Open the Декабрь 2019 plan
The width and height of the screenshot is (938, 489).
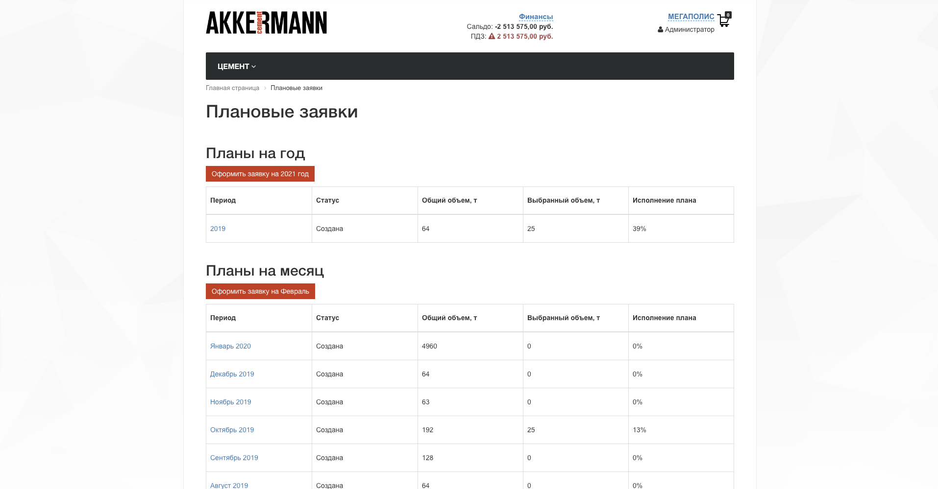coord(232,374)
